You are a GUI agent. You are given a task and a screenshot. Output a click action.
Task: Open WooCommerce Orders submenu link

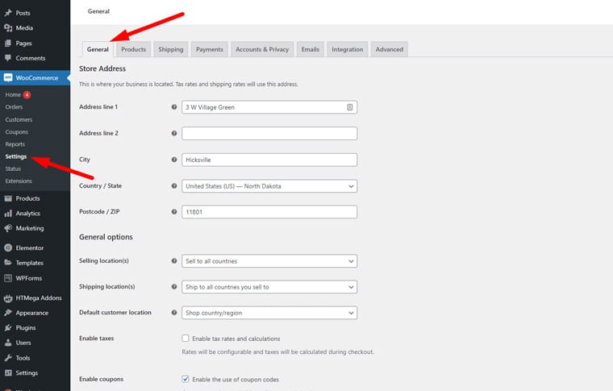[14, 106]
